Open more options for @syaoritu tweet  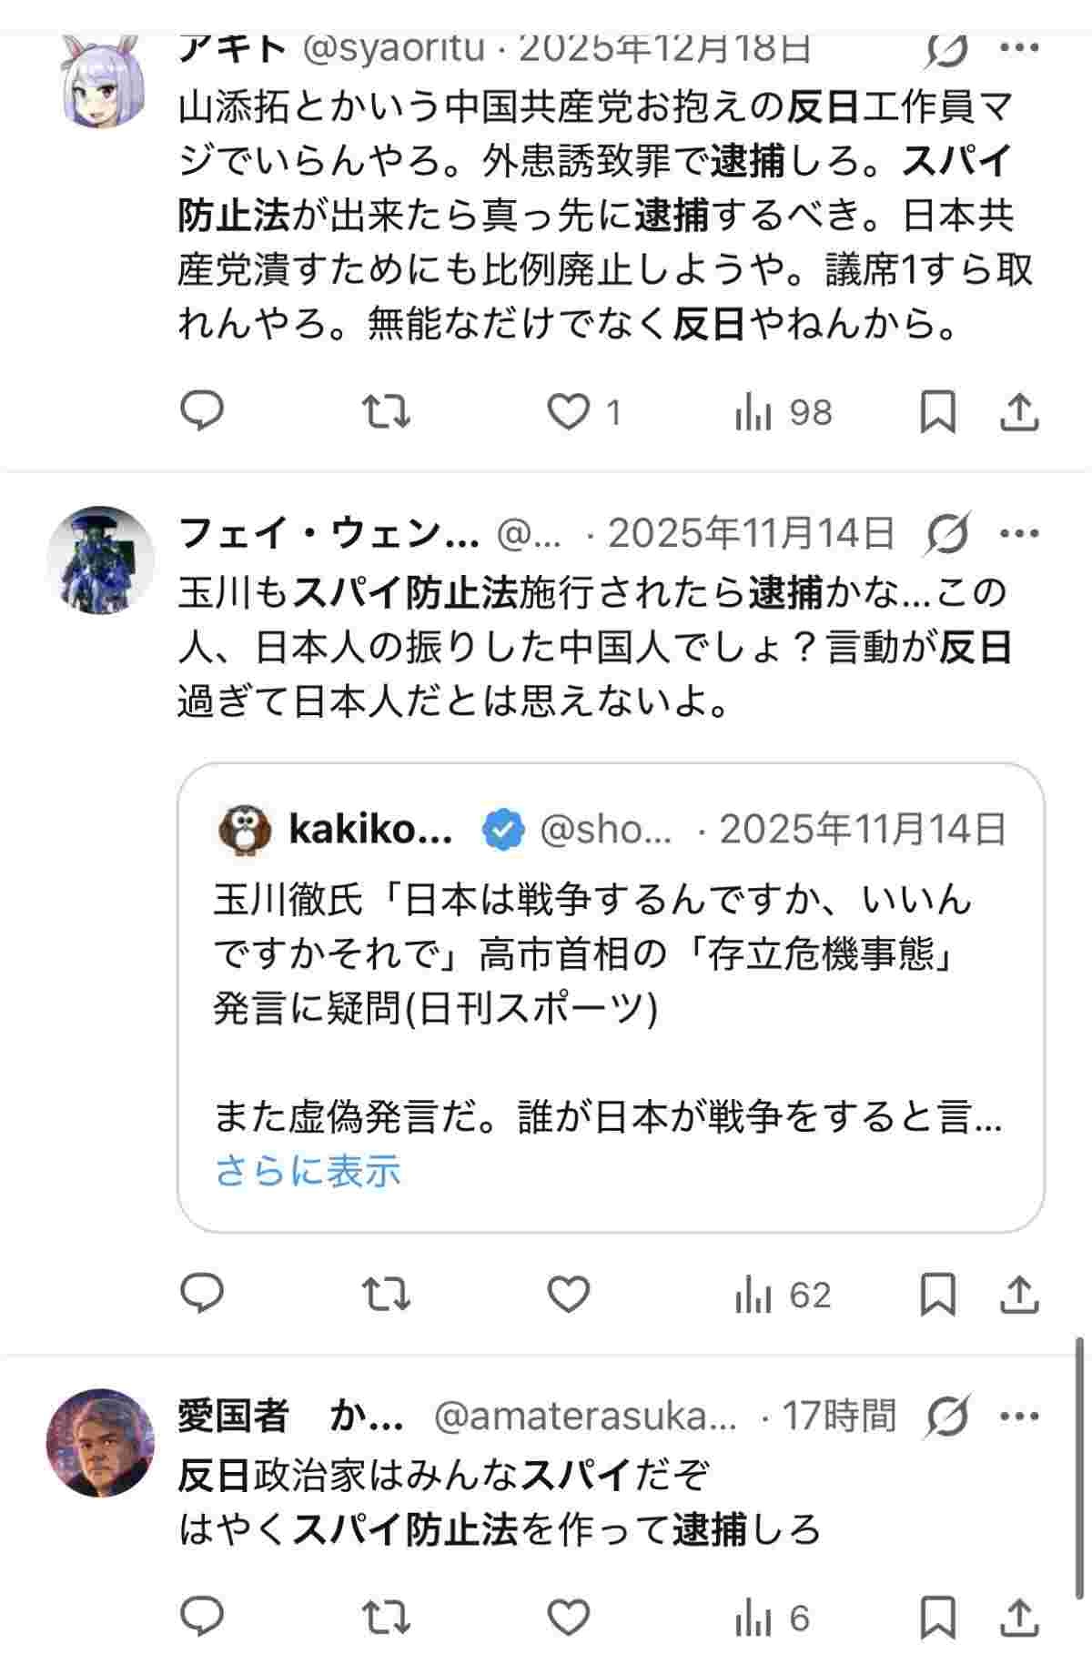1019,50
